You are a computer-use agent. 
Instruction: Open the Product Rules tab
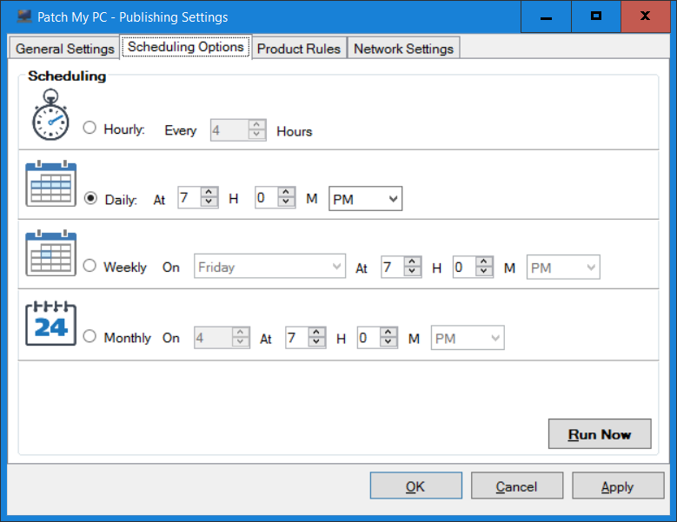coord(299,49)
